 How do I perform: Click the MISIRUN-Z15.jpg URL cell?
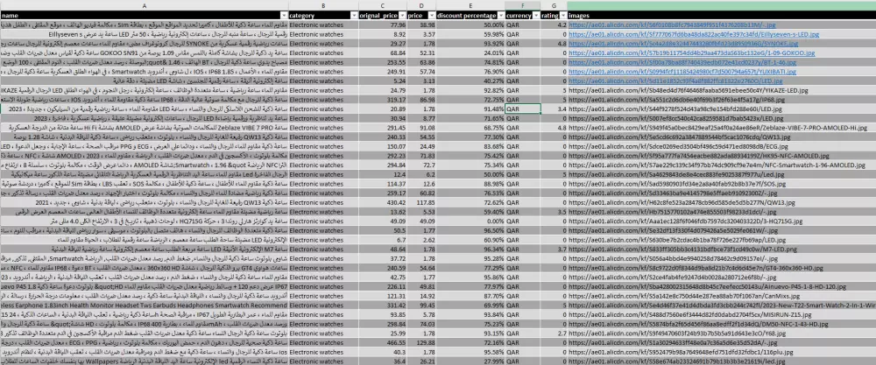[721, 313]
